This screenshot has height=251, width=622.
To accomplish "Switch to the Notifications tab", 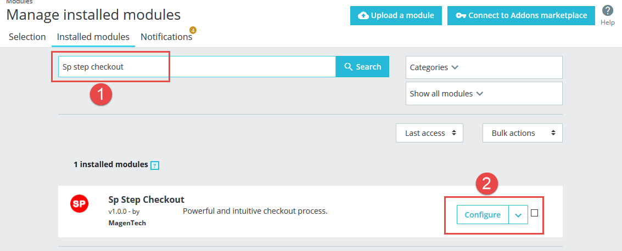I will [166, 37].
